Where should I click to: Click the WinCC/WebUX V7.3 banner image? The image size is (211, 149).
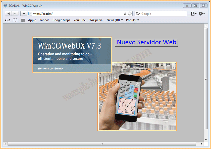coord(72,55)
